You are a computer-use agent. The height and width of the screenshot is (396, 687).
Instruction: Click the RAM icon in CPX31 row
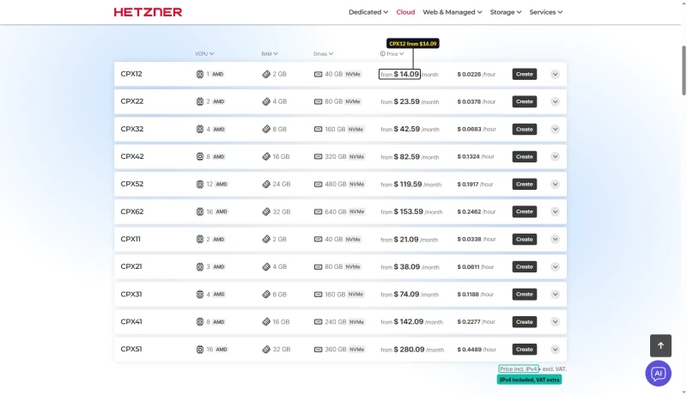tap(266, 295)
